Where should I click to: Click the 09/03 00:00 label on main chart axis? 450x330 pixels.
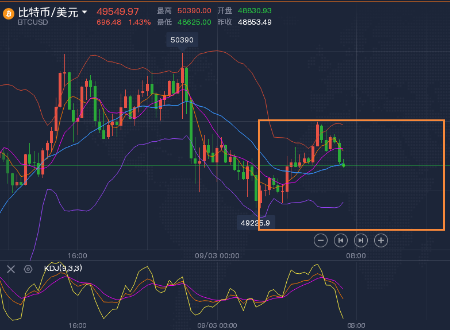(x=218, y=255)
